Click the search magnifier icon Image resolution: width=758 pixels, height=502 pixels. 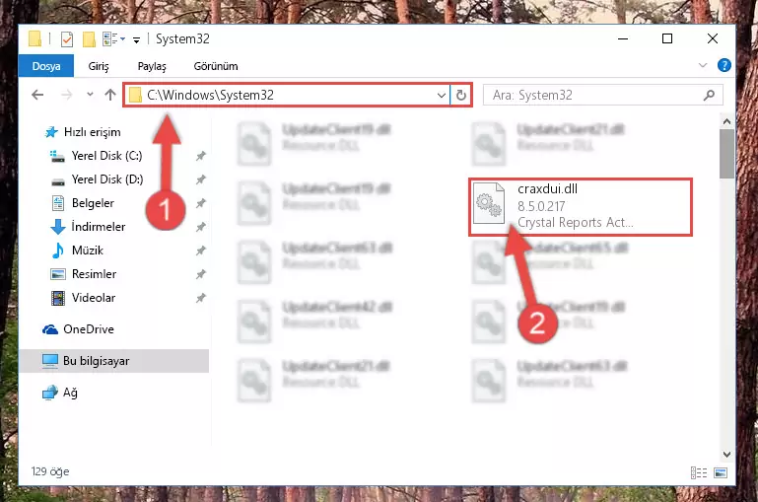[x=709, y=95]
